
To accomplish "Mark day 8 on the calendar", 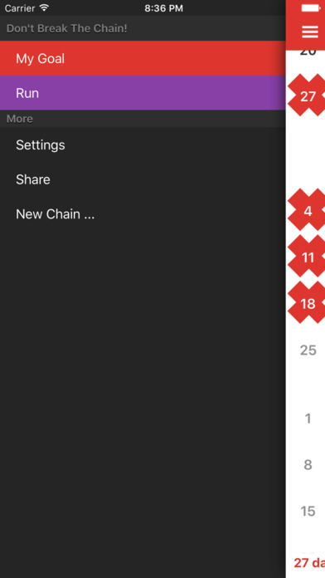I will point(308,464).
